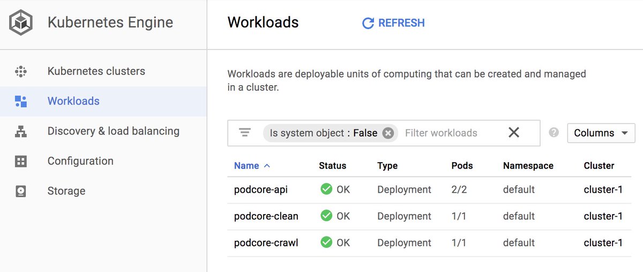This screenshot has width=643, height=272.
Task: Open the podcore-crawl workload
Action: 266,243
